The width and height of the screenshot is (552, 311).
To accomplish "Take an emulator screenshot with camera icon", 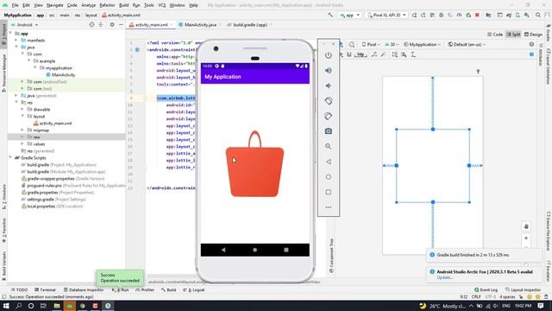I will click(x=328, y=131).
